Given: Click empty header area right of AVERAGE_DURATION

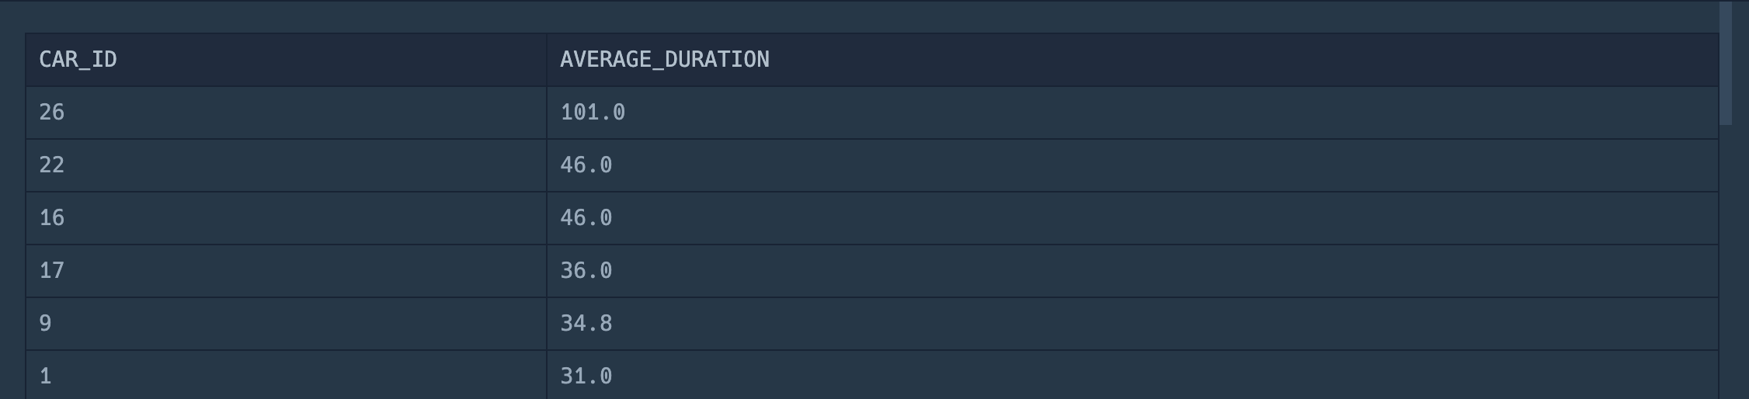Looking at the screenshot, I should tap(1243, 60).
